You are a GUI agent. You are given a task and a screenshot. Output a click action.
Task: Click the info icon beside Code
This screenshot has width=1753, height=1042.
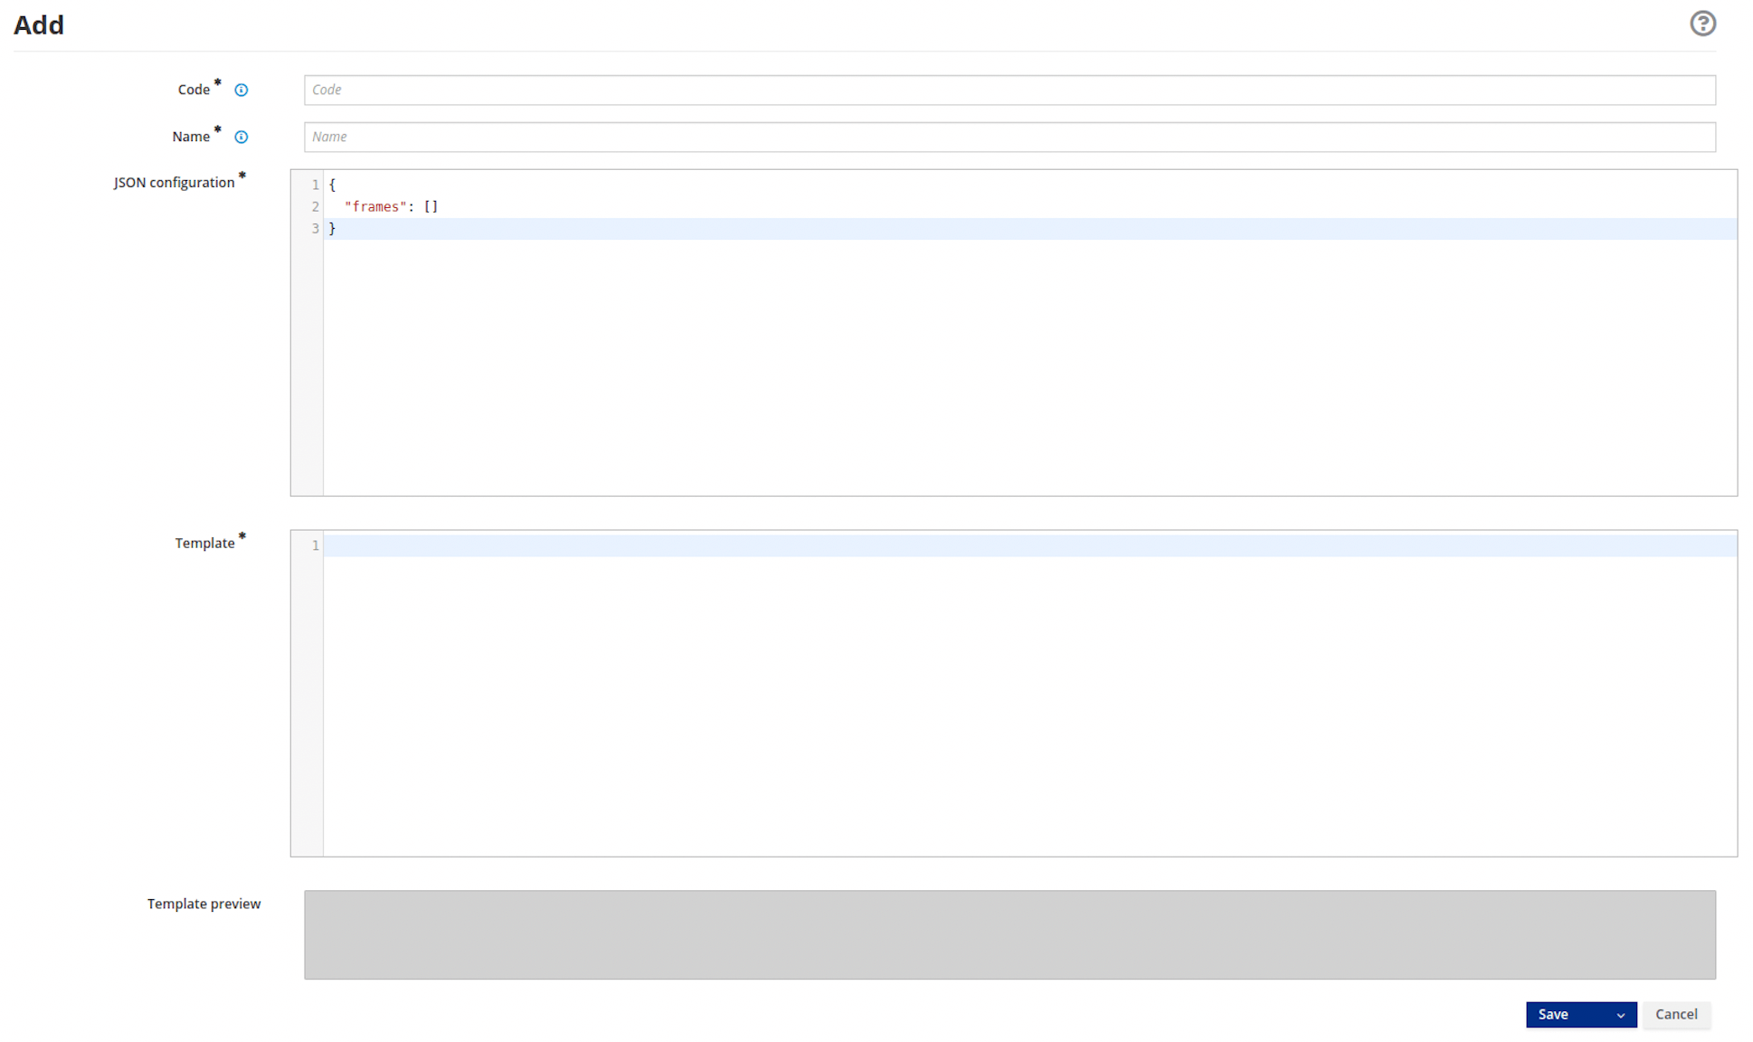(242, 90)
